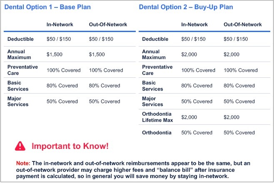Click Out-Of-Network $2,000 Orthodontia Lifetime Max value
Screen dimensions: 274x183
click(233, 117)
